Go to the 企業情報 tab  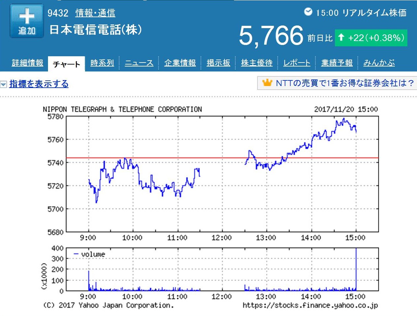pyautogui.click(x=180, y=63)
